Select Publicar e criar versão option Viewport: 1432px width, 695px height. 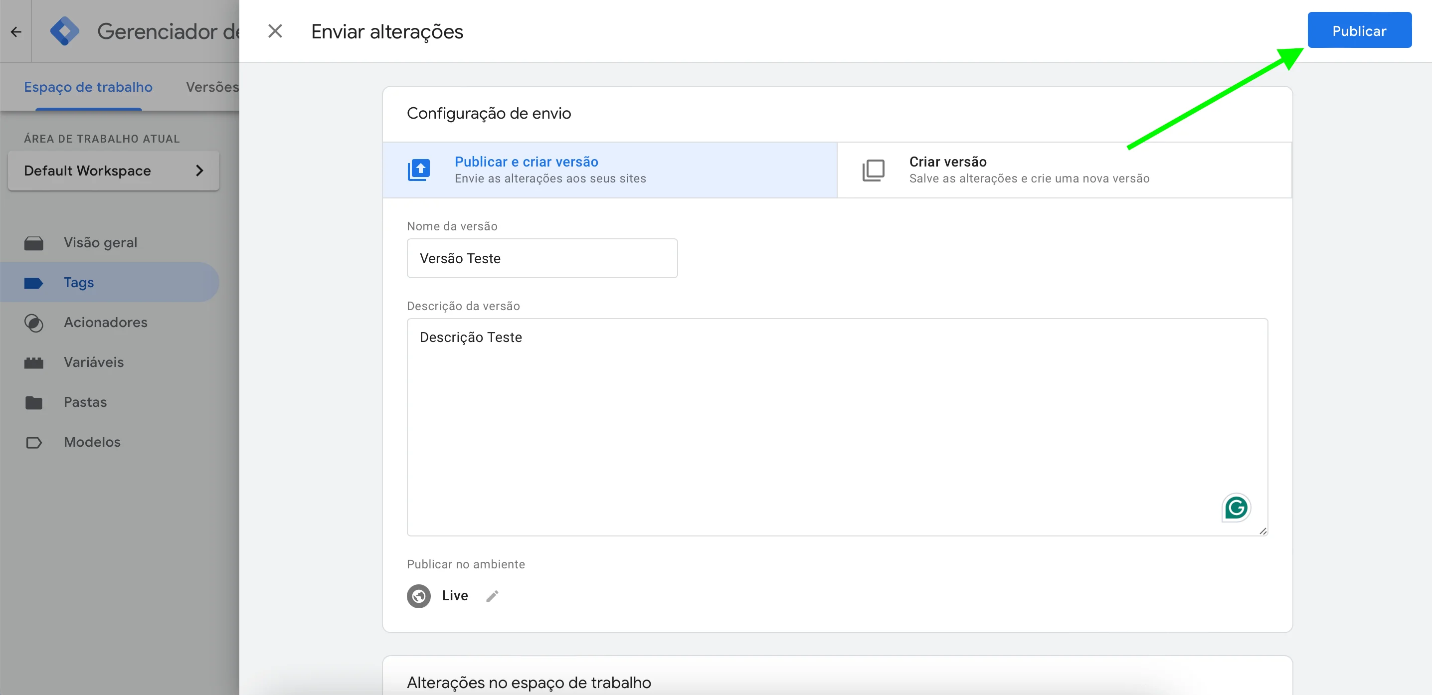[610, 170]
